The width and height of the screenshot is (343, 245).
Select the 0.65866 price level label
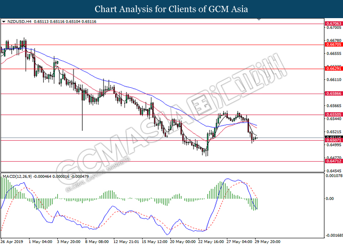[x=334, y=94]
